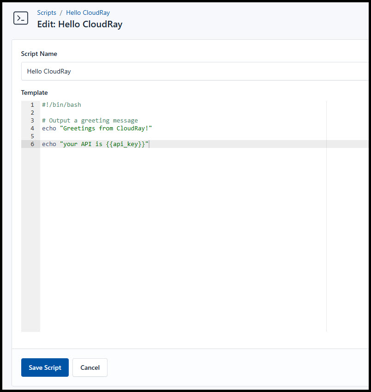Open the Scripts breadcrumb link

click(47, 12)
